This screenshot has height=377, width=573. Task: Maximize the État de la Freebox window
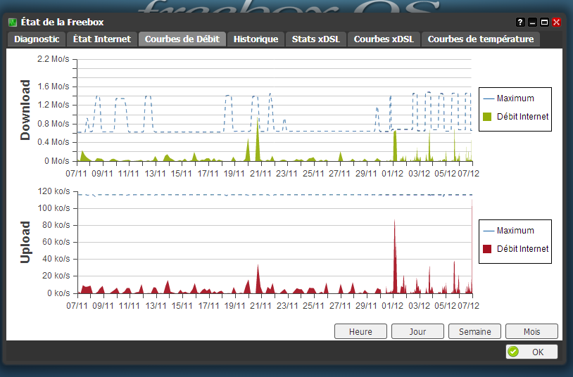click(x=545, y=23)
